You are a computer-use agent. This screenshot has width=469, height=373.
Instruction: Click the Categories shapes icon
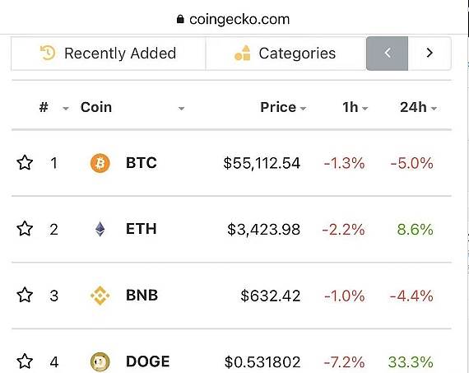pos(242,53)
